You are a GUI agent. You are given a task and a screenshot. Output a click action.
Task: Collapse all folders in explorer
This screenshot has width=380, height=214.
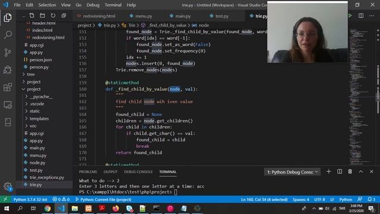point(64,16)
